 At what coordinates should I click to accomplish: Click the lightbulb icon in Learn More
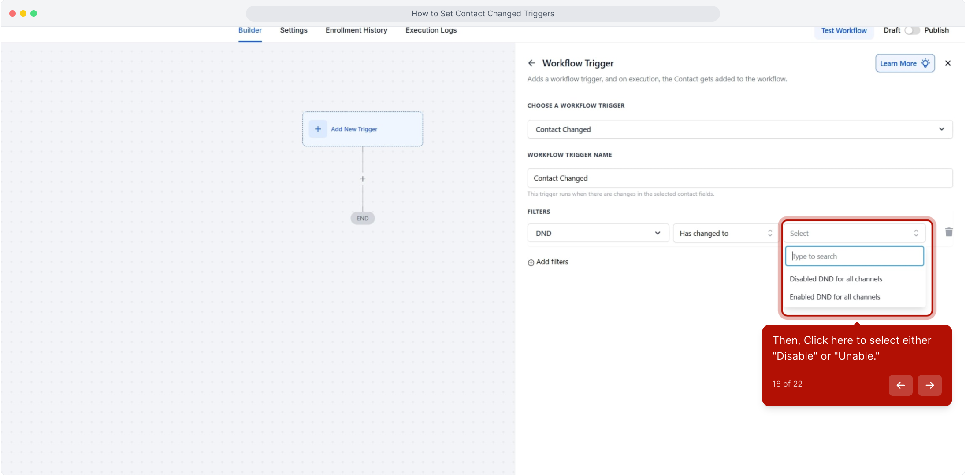pyautogui.click(x=925, y=63)
